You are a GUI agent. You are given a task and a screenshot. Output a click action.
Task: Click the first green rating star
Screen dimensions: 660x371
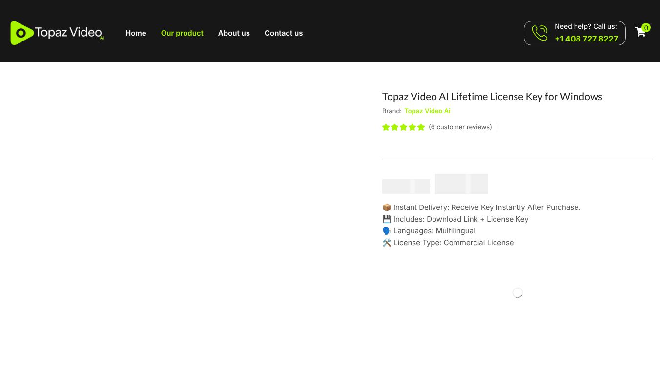[386, 127]
